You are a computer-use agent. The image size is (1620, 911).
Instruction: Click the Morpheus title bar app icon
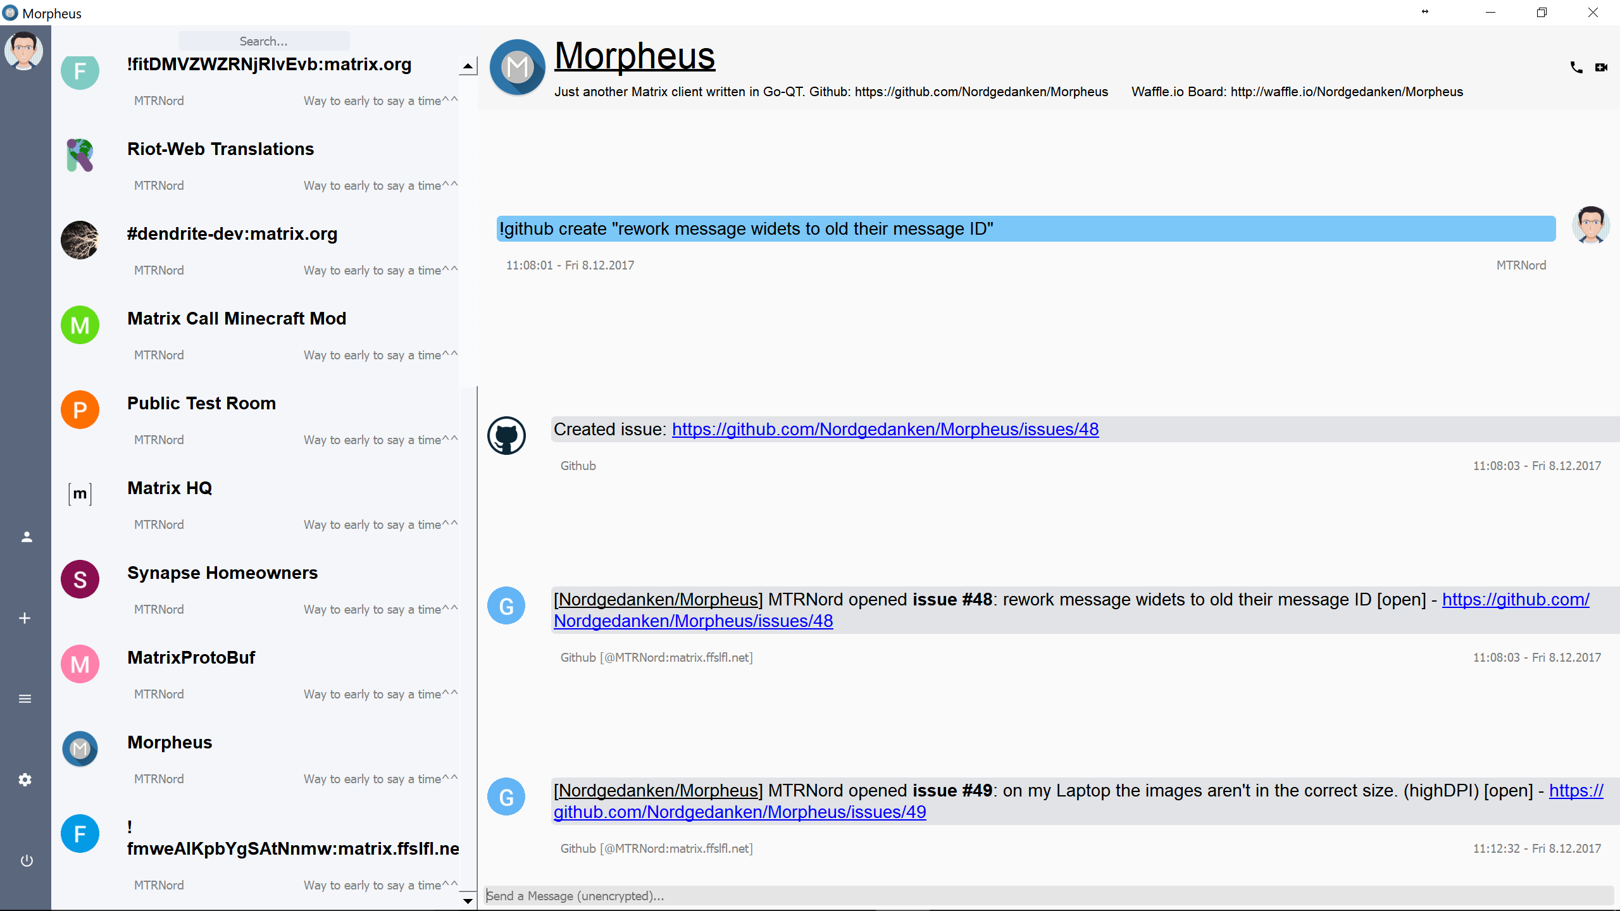(x=10, y=13)
